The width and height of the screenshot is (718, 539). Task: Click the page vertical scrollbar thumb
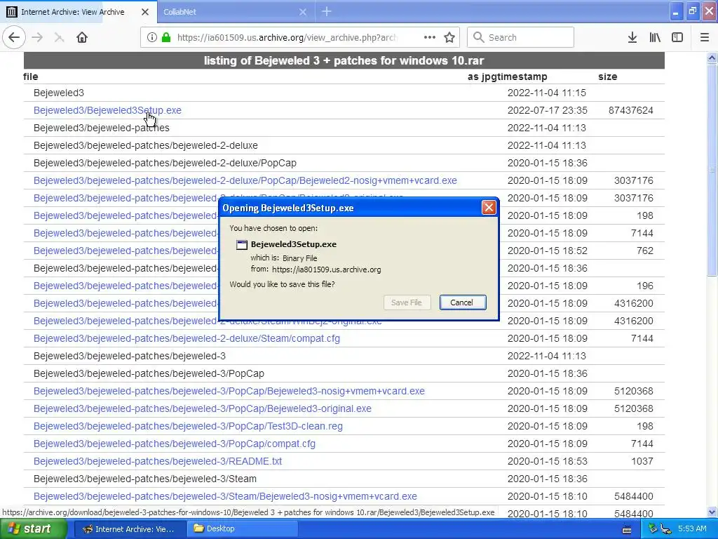tap(712, 169)
